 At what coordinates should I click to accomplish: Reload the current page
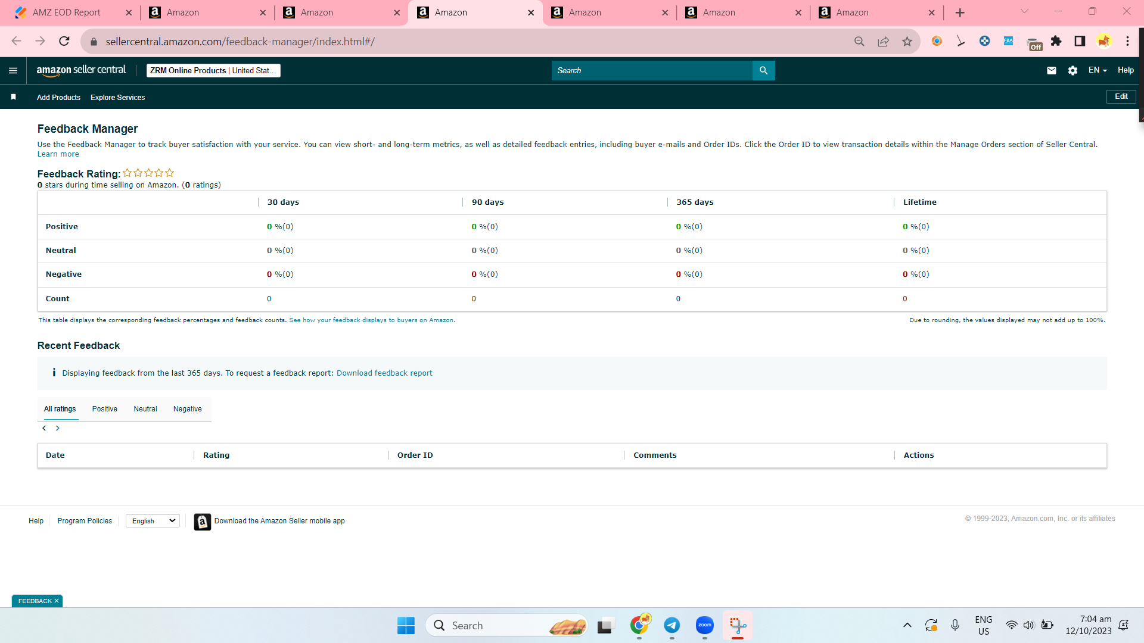pos(64,41)
